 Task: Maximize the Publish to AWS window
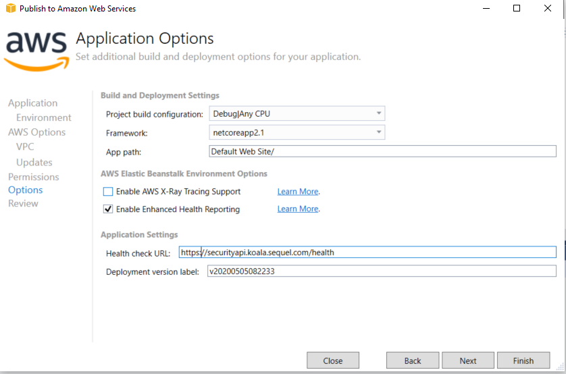pyautogui.click(x=517, y=8)
